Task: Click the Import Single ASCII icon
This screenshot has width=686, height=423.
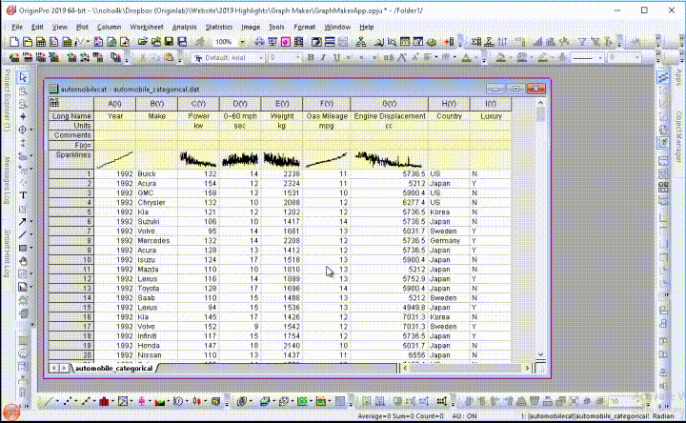Action: point(27,57)
